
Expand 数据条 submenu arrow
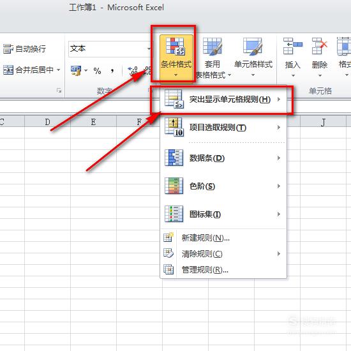[x=279, y=158]
